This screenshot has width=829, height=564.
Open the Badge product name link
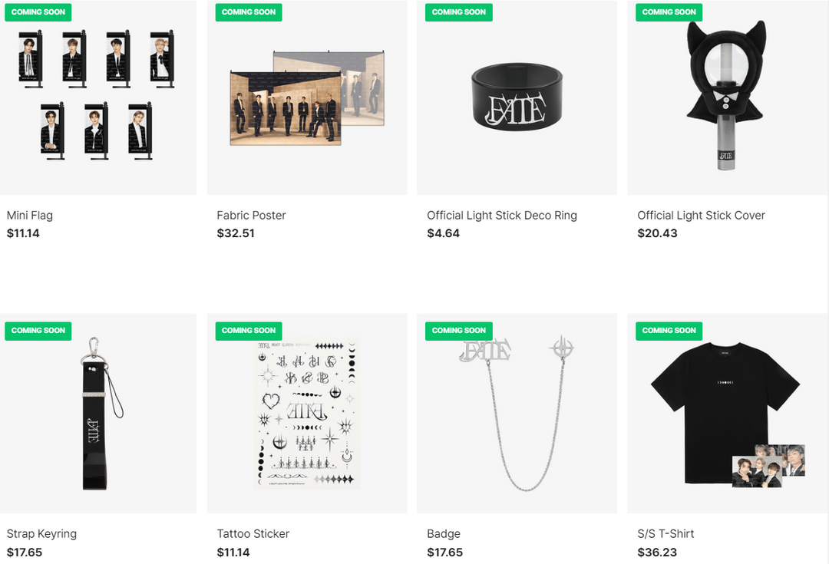(x=444, y=534)
